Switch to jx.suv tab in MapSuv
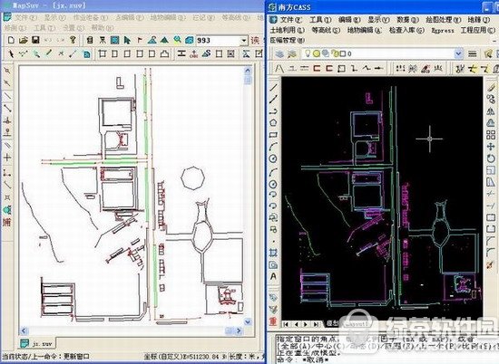Screen dimensions: 499x364 [38, 344]
